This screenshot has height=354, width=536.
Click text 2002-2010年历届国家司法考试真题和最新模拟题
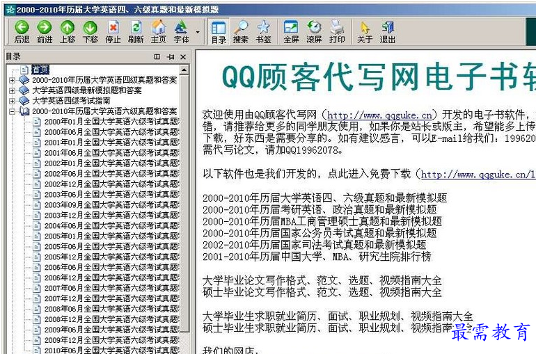315,245
